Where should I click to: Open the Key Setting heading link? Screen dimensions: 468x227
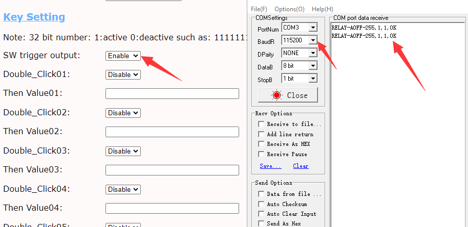tap(34, 17)
